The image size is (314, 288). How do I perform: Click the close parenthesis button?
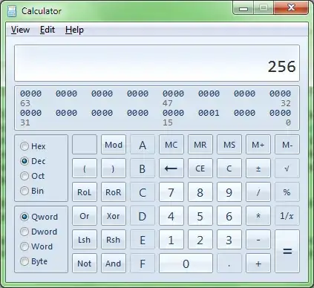(x=114, y=168)
